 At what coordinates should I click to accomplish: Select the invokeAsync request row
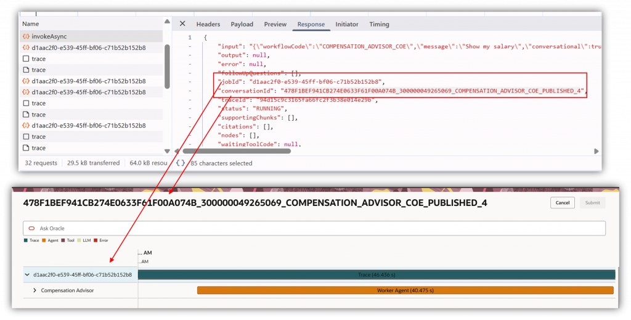tap(91, 36)
